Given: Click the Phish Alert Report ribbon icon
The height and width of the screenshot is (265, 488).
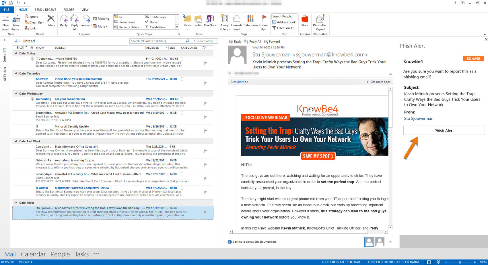Looking at the screenshot, I should pyautogui.click(x=320, y=23).
